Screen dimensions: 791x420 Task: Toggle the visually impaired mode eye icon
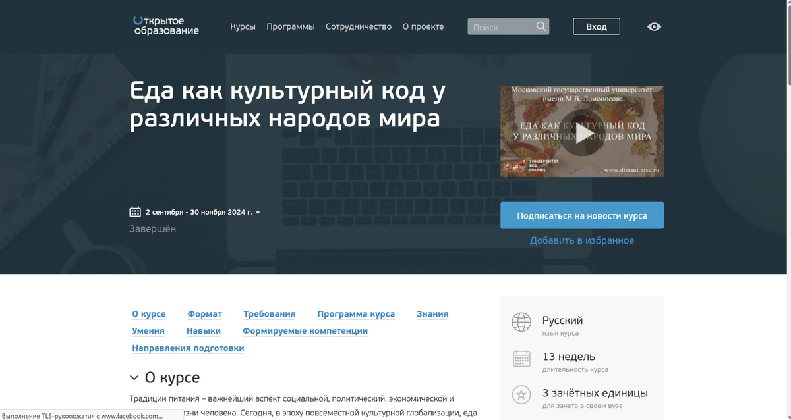(x=654, y=26)
